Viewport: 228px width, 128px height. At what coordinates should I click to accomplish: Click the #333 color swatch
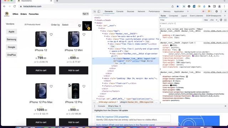click(x=171, y=45)
